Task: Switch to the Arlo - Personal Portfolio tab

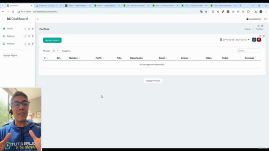Action: tap(136, 5)
